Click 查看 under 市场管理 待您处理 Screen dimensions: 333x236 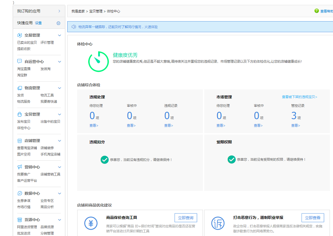(x=221, y=125)
